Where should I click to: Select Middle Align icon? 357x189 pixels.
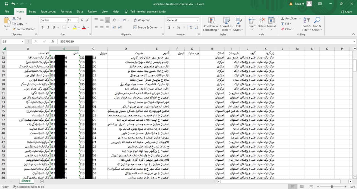click(102, 20)
